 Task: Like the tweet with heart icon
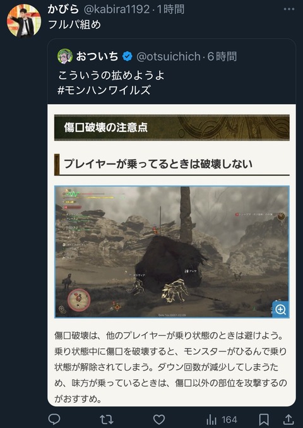[159, 420]
